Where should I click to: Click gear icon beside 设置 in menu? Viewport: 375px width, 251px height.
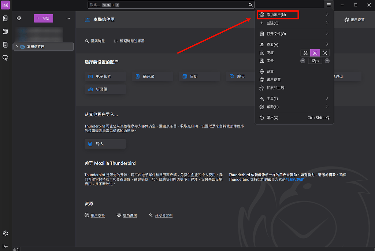click(262, 71)
